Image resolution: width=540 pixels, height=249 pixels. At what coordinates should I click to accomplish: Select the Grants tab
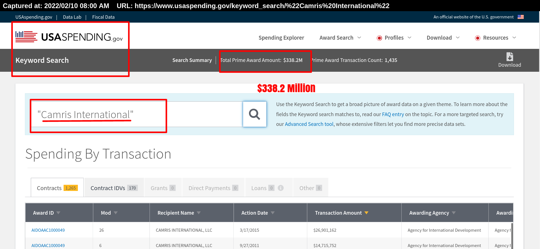click(x=163, y=188)
